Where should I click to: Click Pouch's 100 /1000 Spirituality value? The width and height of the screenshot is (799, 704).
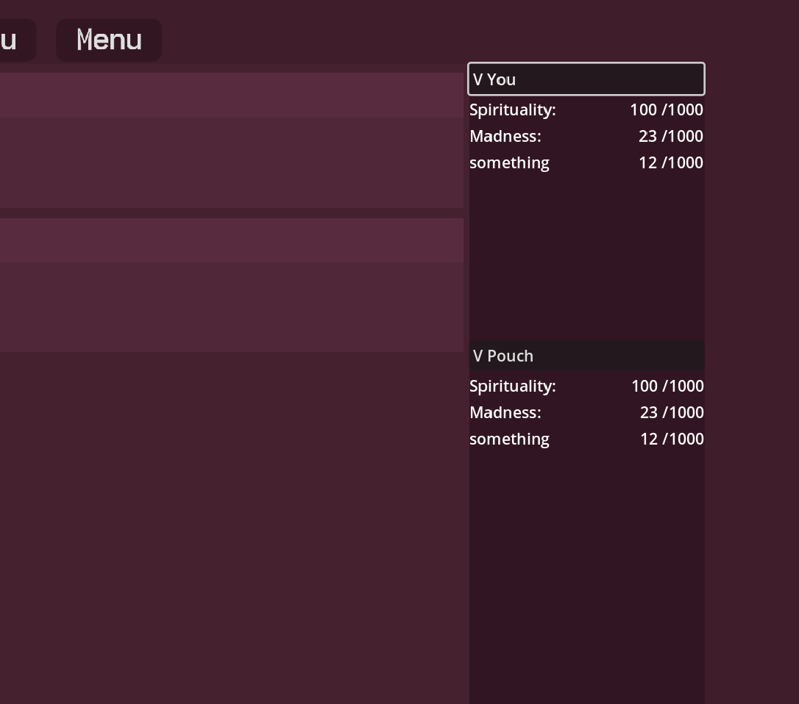[667, 386]
